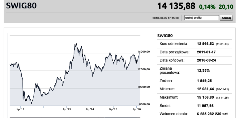Click the 'szukaj profilu' search field
This screenshot has height=118, width=243.
[202, 18]
